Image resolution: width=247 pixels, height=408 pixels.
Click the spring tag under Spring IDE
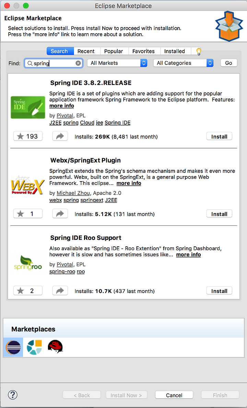[71, 123]
